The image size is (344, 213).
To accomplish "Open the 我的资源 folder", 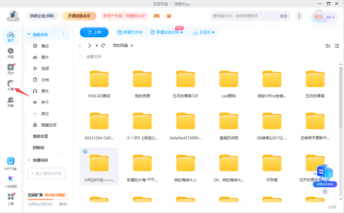I will (x=142, y=83).
